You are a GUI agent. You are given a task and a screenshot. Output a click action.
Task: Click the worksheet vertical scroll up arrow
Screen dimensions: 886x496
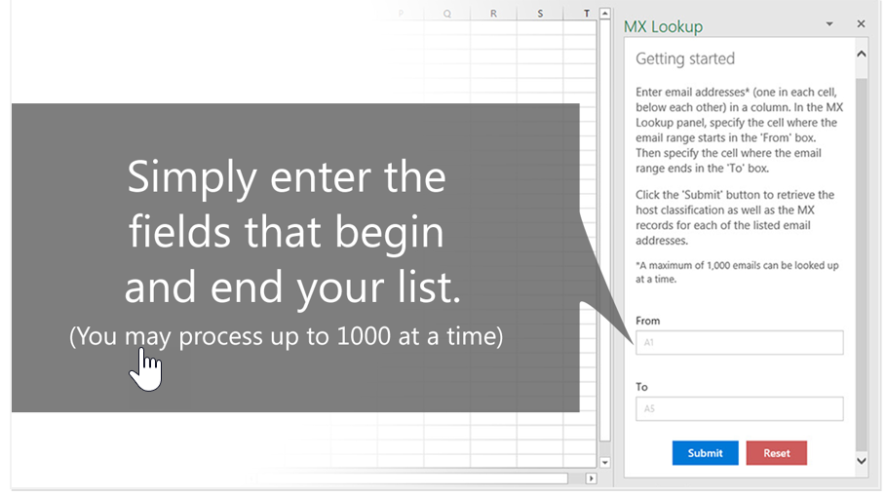pyautogui.click(x=604, y=14)
